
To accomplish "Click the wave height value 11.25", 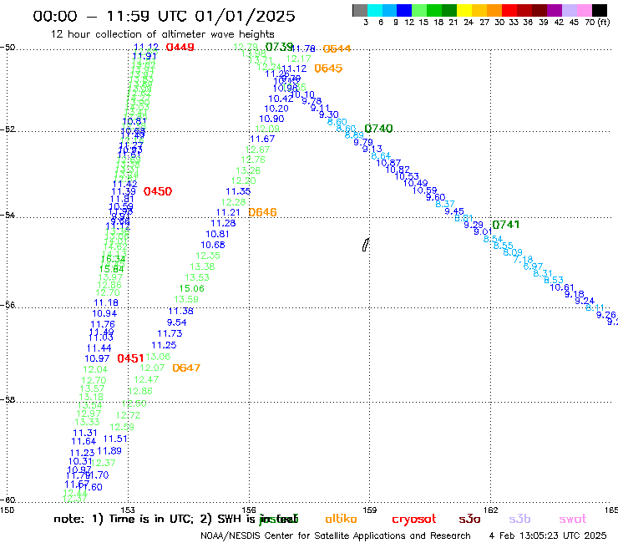I will point(164,346).
